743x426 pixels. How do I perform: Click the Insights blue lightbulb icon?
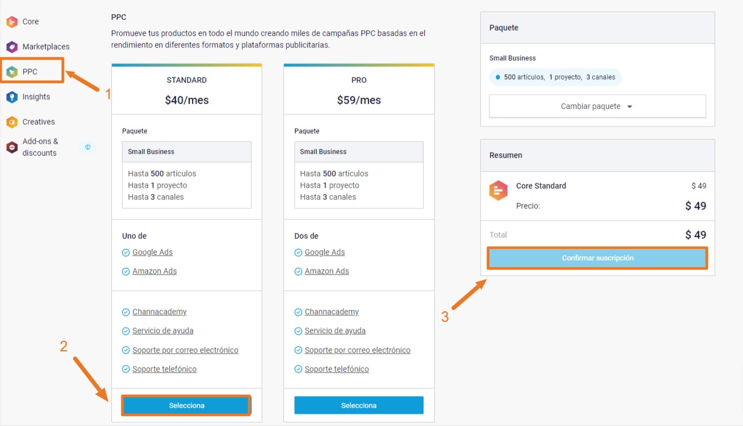pos(12,97)
